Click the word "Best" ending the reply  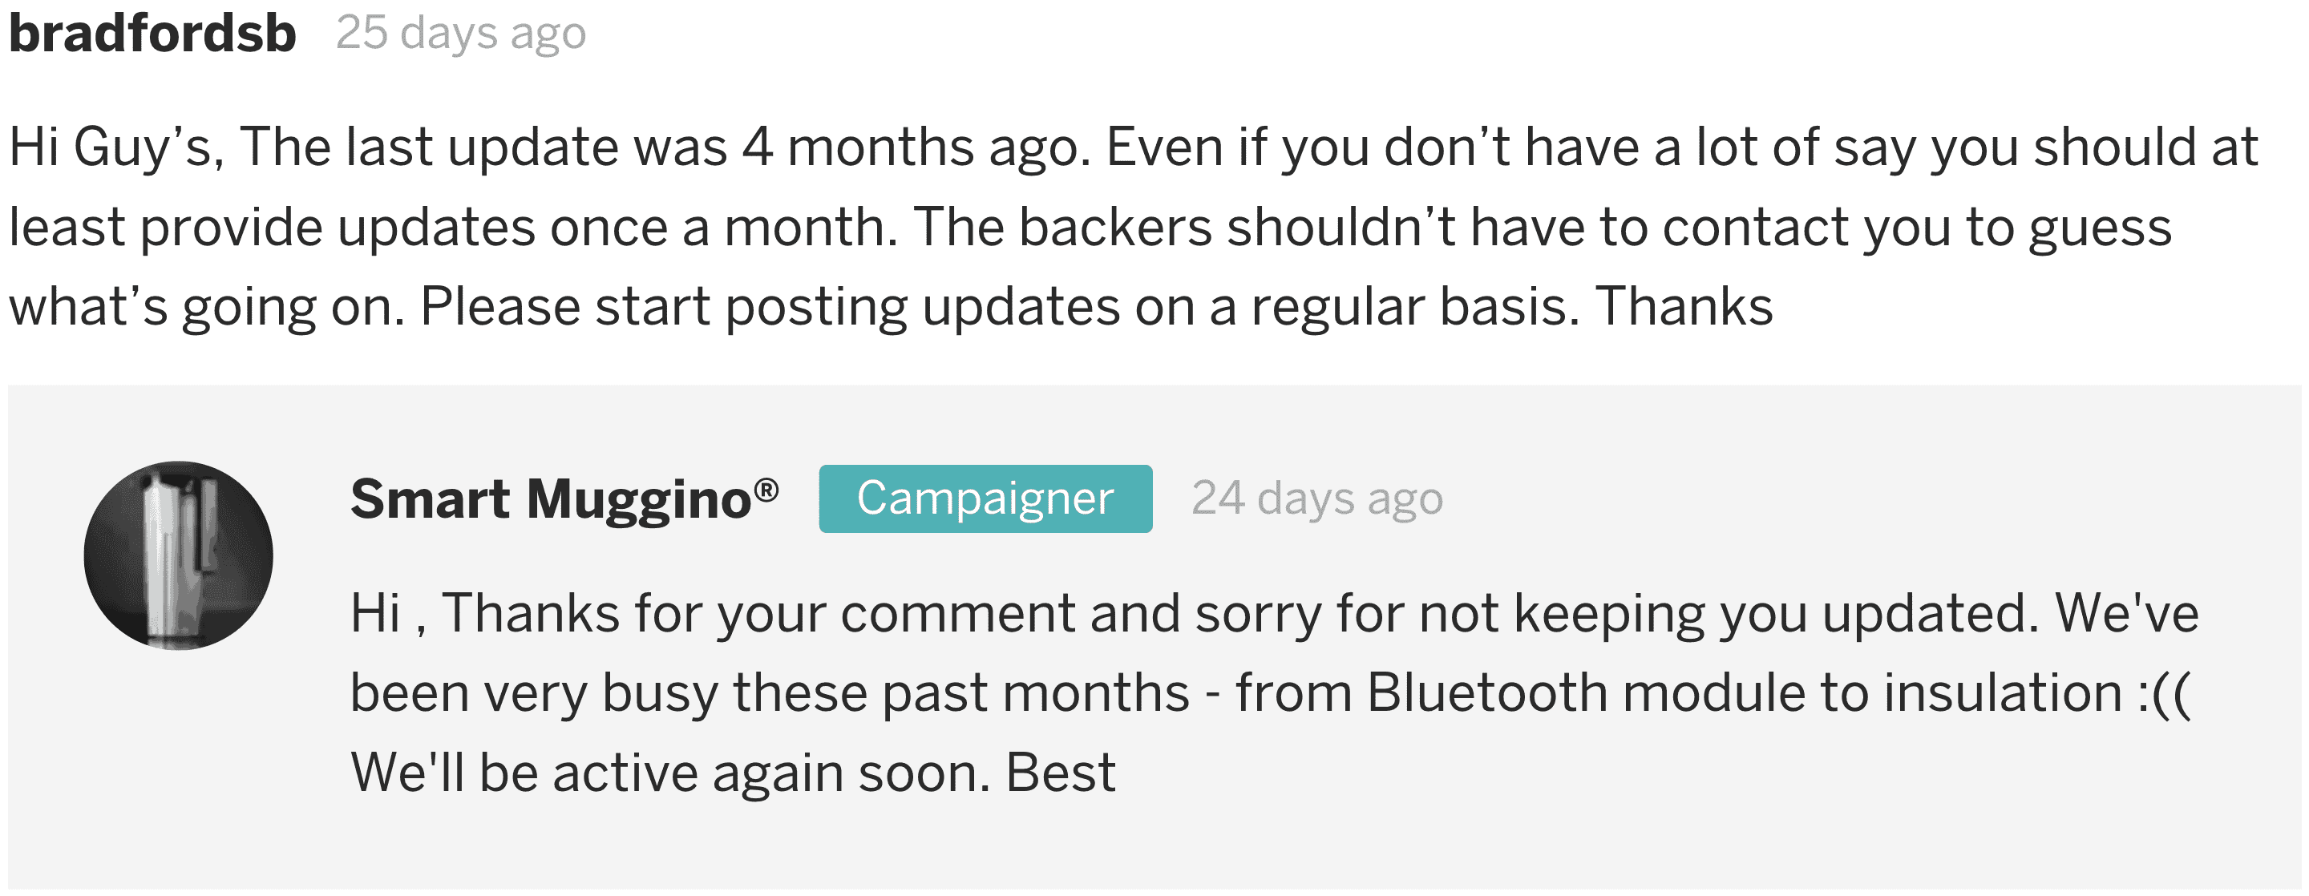pos(1061,773)
